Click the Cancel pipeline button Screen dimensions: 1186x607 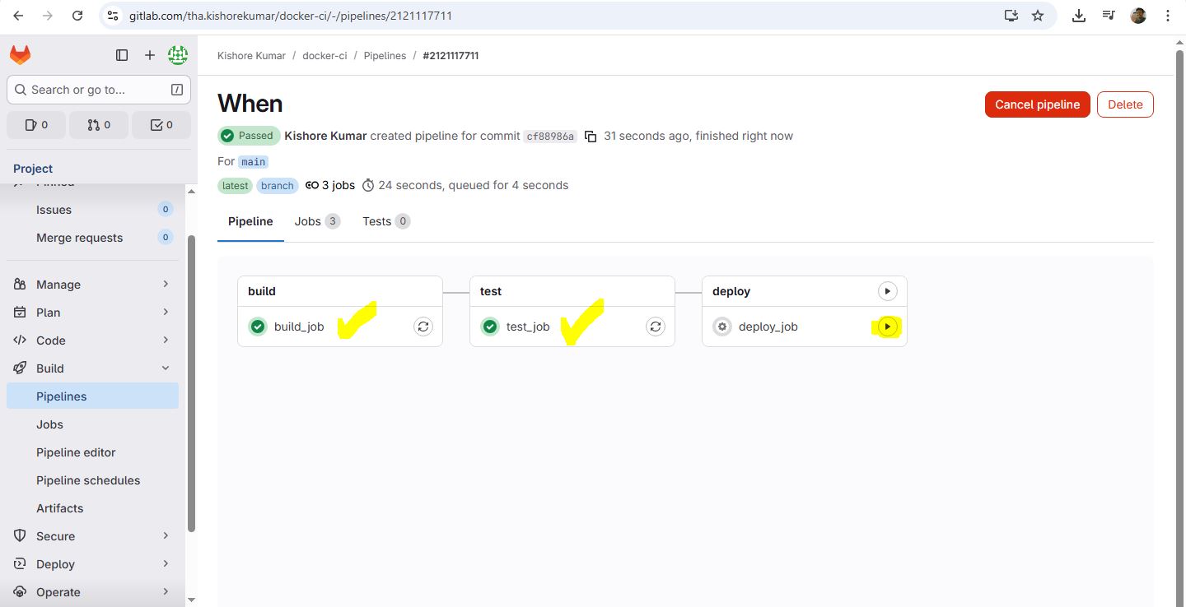pos(1037,104)
